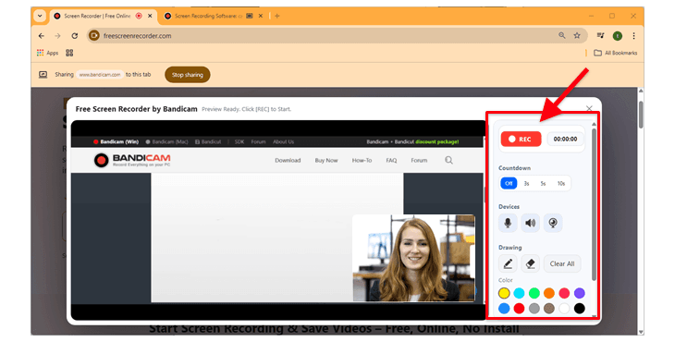Click FAQ in the previewed Bandicam site

tap(391, 160)
